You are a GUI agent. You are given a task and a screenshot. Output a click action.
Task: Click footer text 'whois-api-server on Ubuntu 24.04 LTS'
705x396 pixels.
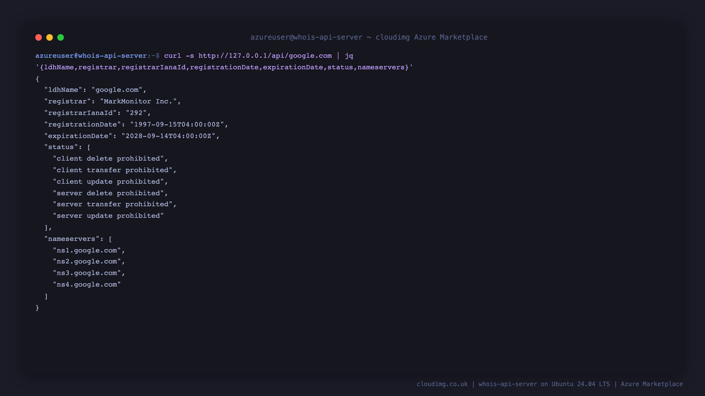tap(544, 384)
